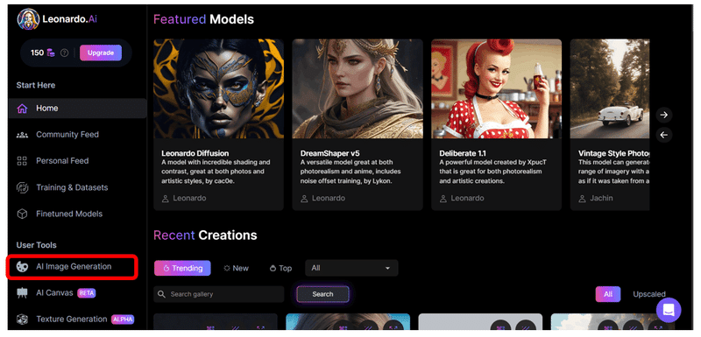This screenshot has width=701, height=337.
Task: Click the DreamShaper v5 title
Action: pos(330,153)
